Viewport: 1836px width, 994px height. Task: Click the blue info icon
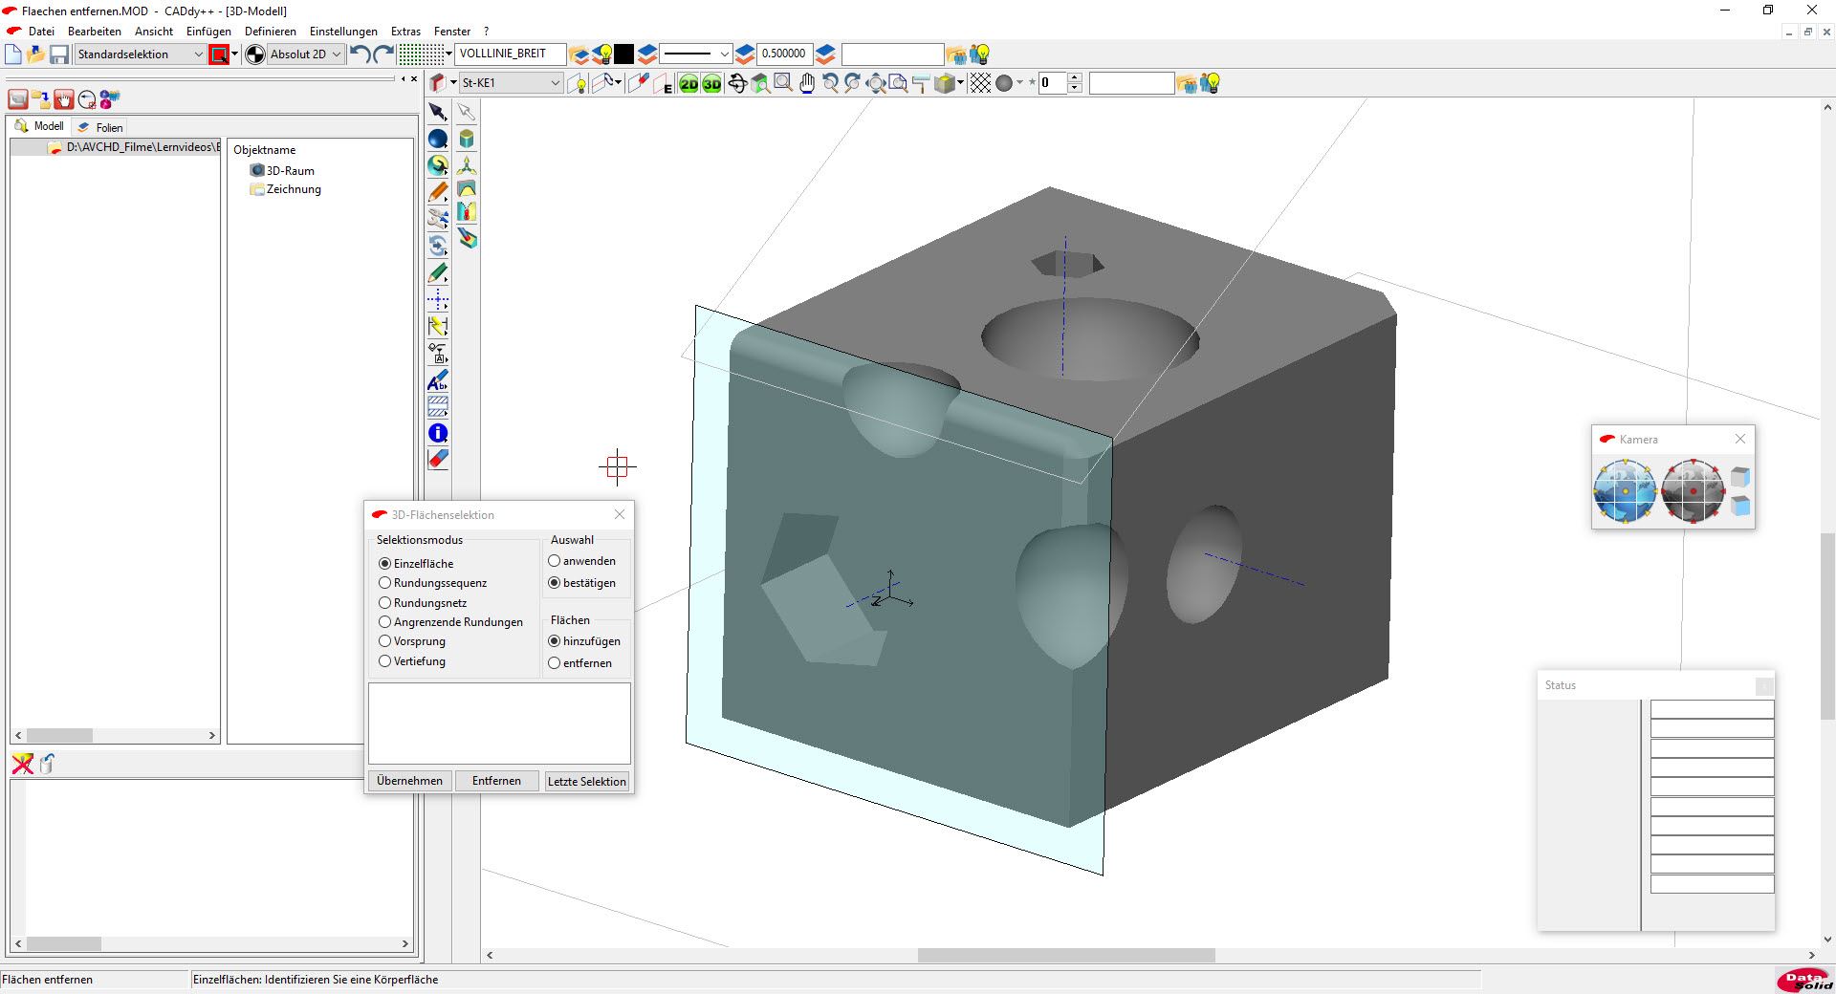pyautogui.click(x=438, y=433)
